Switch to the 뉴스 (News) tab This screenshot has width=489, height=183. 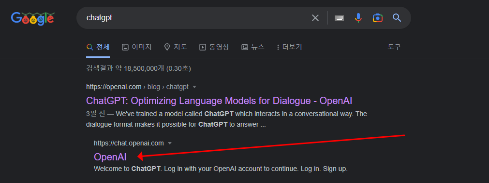(253, 47)
